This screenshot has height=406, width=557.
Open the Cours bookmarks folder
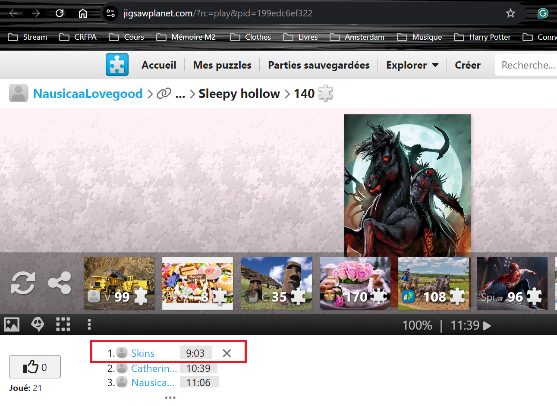[126, 37]
